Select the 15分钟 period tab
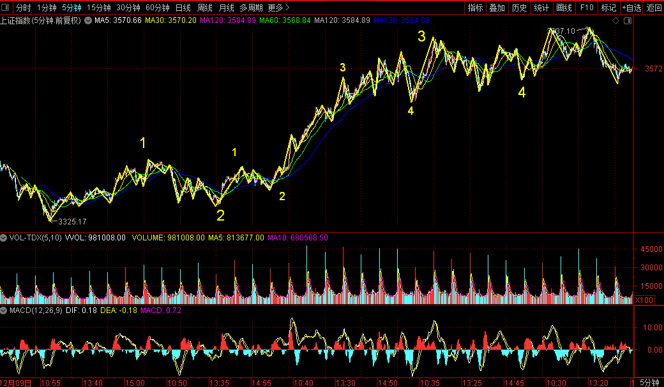The image size is (664, 387). 99,8
